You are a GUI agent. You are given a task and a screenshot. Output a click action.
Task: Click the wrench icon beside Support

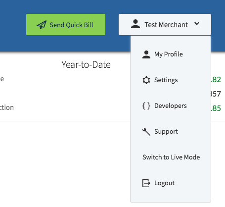coord(146,132)
